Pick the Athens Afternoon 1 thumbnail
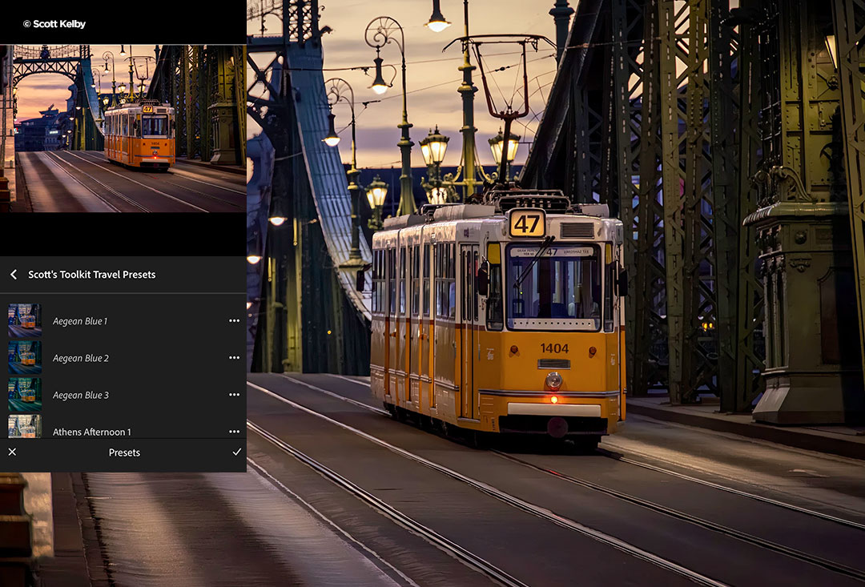 tap(25, 427)
